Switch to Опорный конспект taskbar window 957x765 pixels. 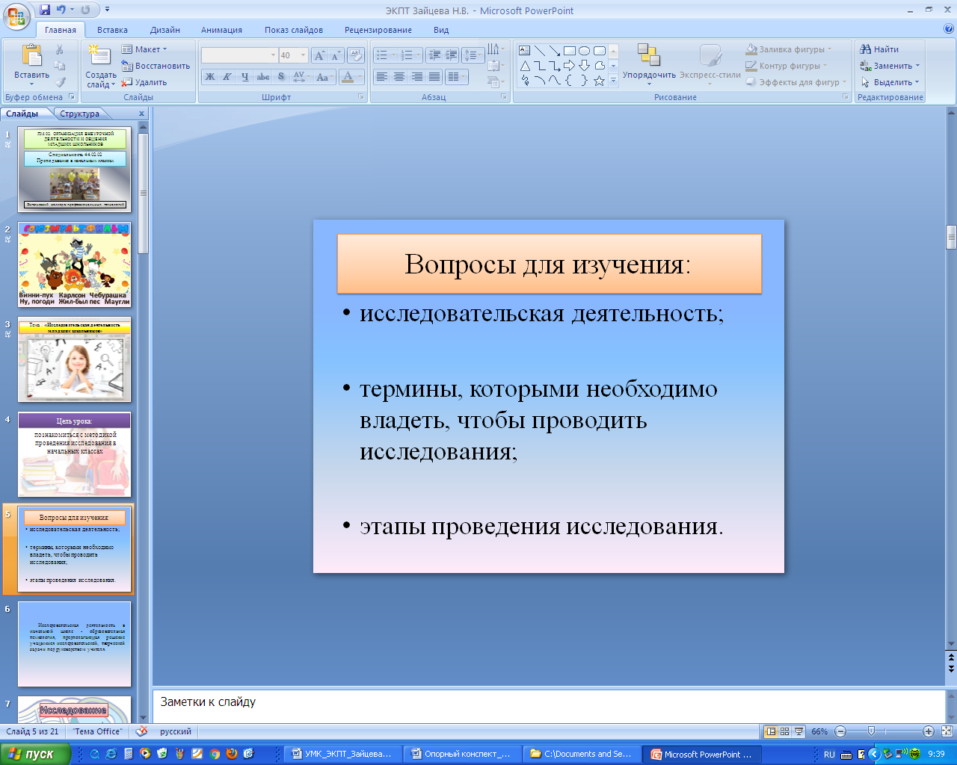(x=463, y=754)
